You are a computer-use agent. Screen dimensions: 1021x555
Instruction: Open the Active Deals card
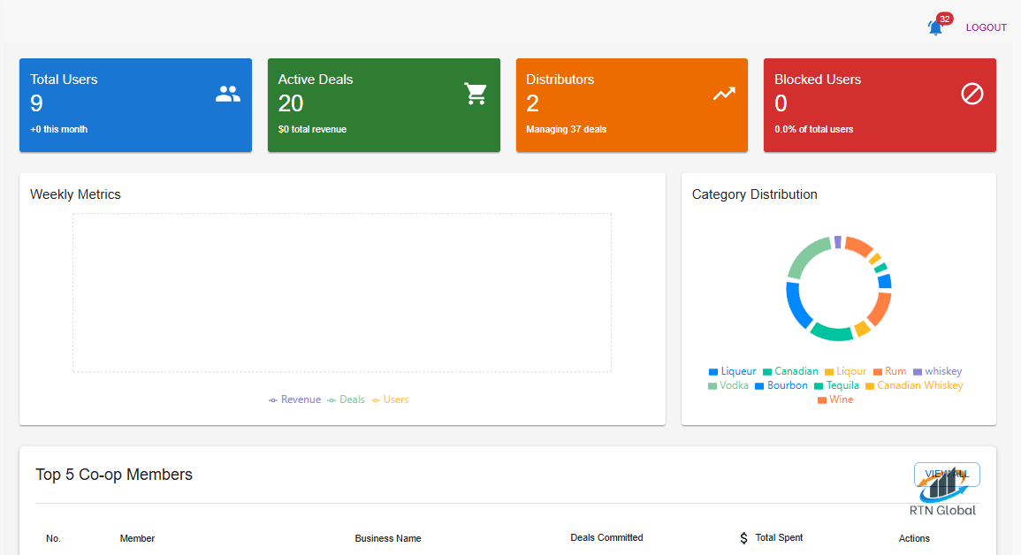point(385,105)
